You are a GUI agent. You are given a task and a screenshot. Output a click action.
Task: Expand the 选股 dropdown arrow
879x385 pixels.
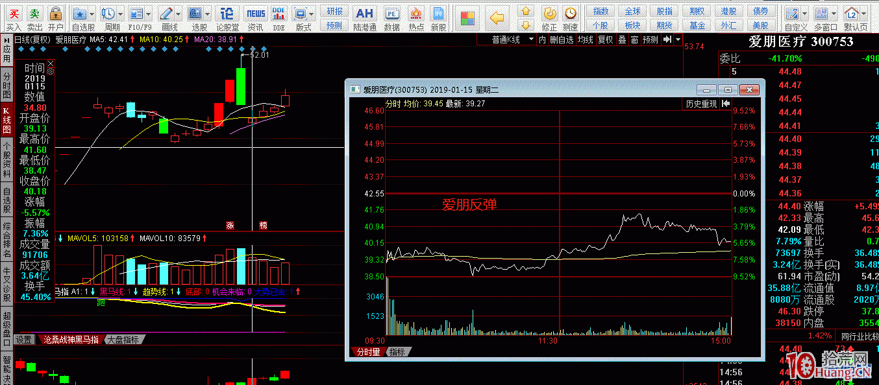tap(208, 14)
